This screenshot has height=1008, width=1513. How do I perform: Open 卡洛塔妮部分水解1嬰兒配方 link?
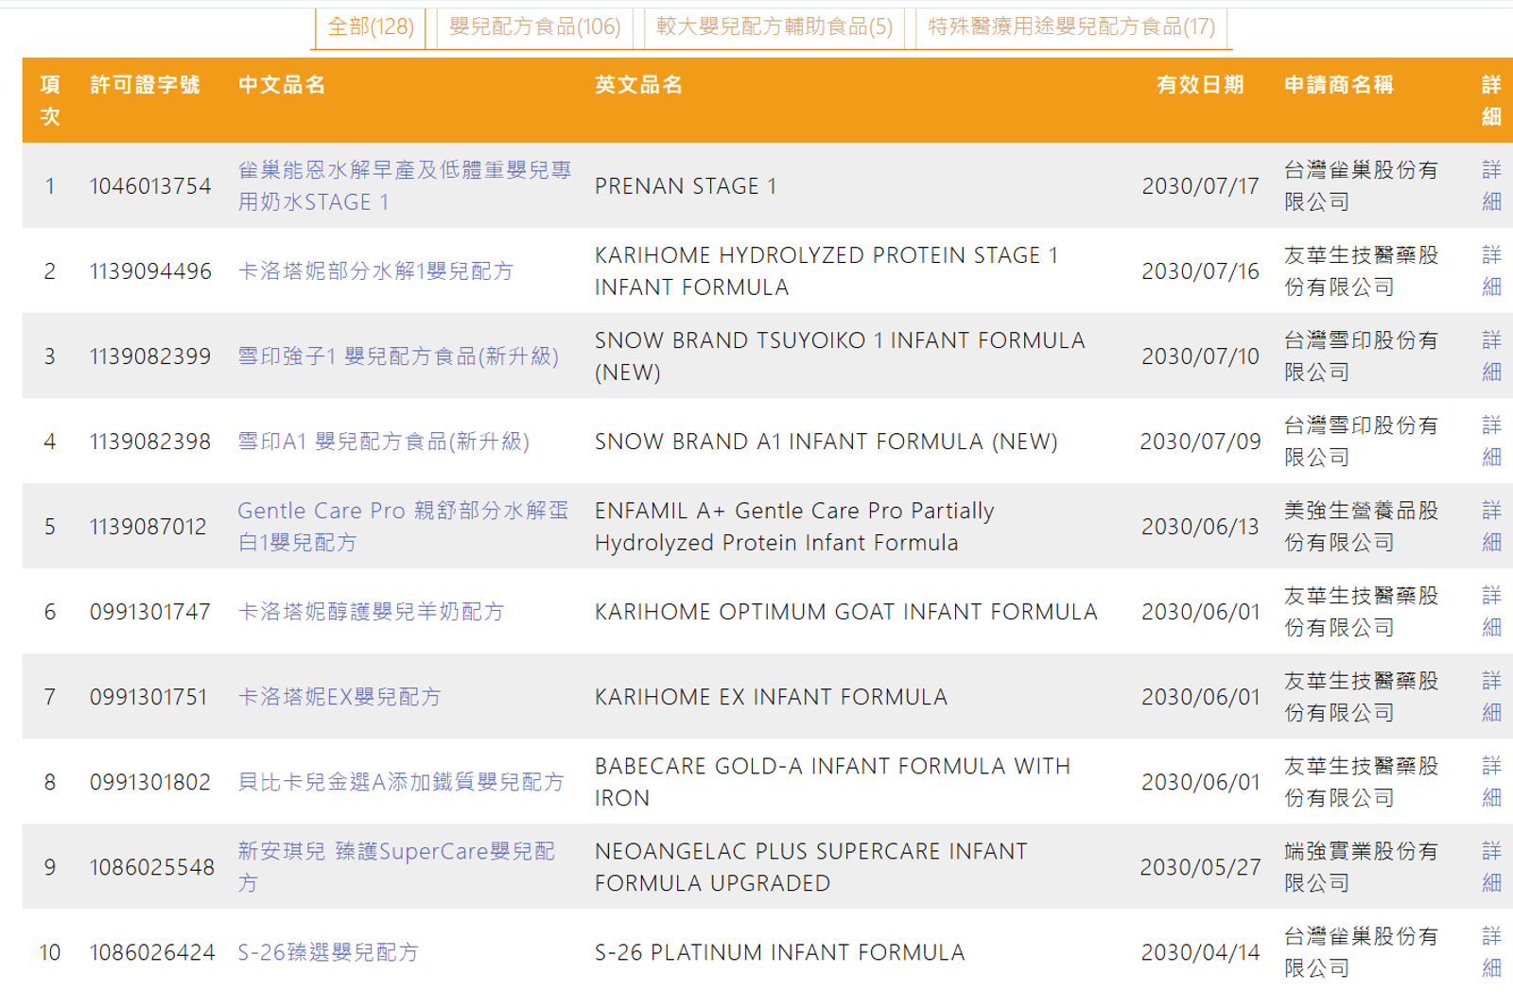(375, 271)
